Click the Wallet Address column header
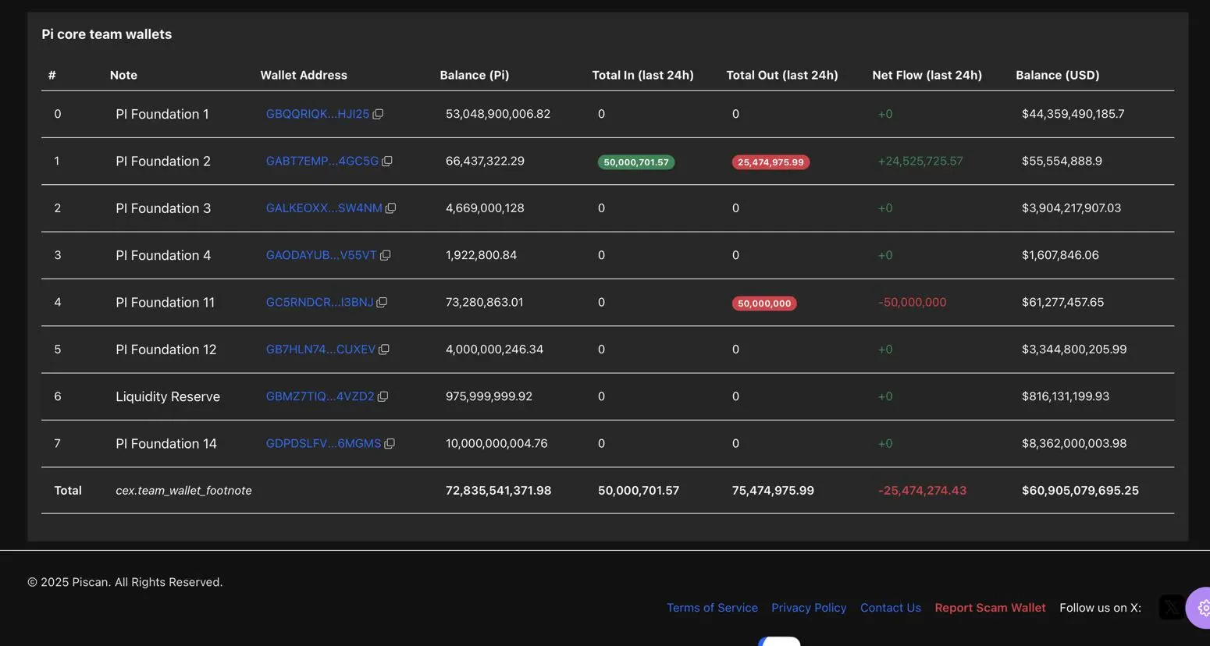The height and width of the screenshot is (646, 1210). [304, 75]
